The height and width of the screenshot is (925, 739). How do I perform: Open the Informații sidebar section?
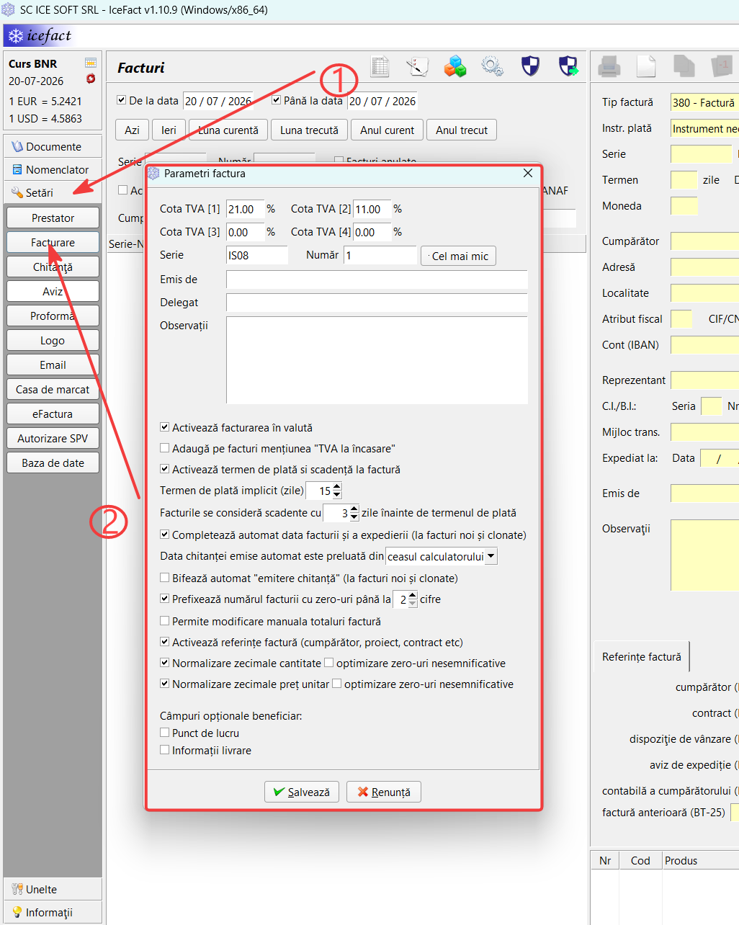pyautogui.click(x=53, y=912)
